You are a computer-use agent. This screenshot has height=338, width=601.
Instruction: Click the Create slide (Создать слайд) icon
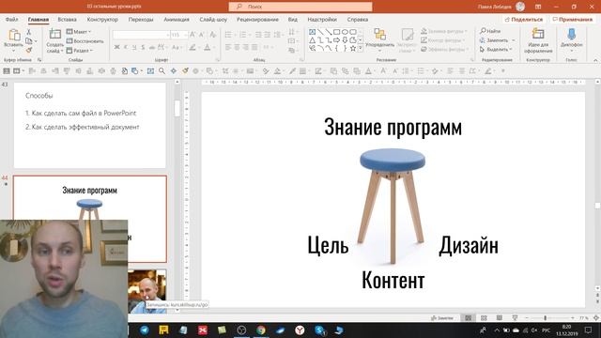tap(54, 34)
